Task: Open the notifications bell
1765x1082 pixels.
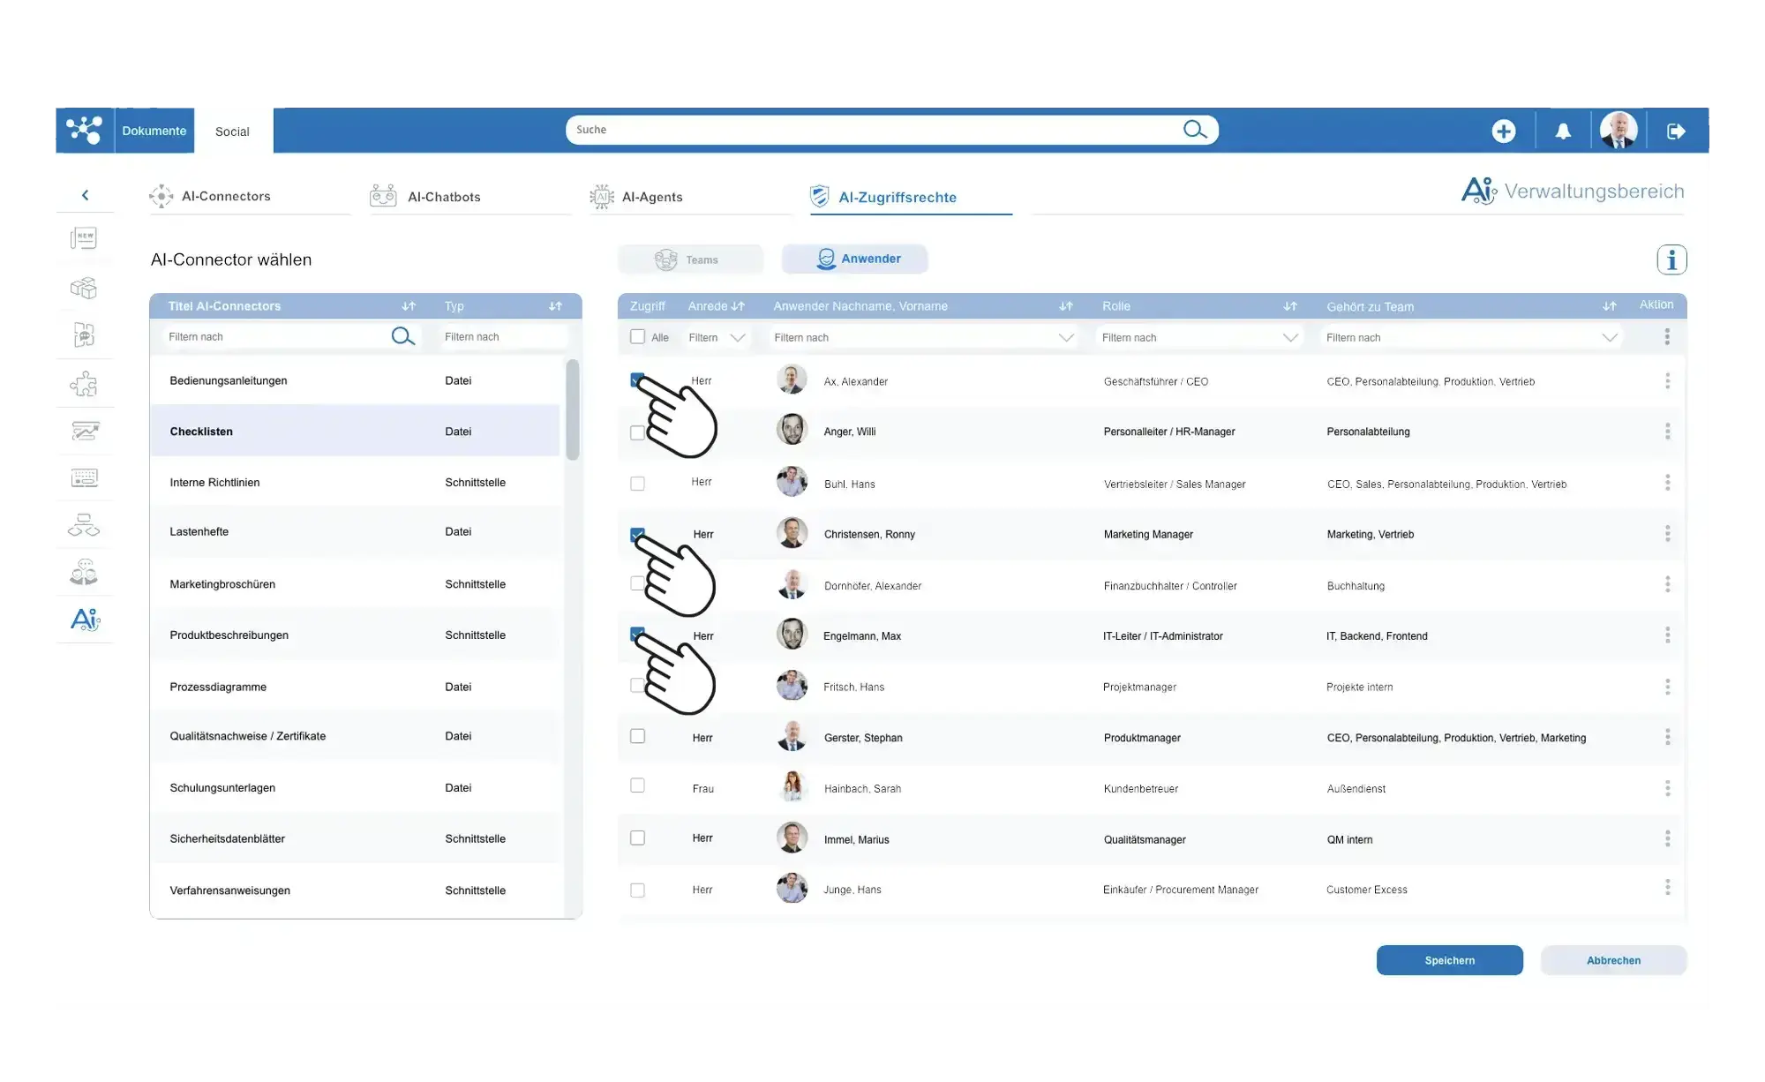Action: (x=1563, y=131)
